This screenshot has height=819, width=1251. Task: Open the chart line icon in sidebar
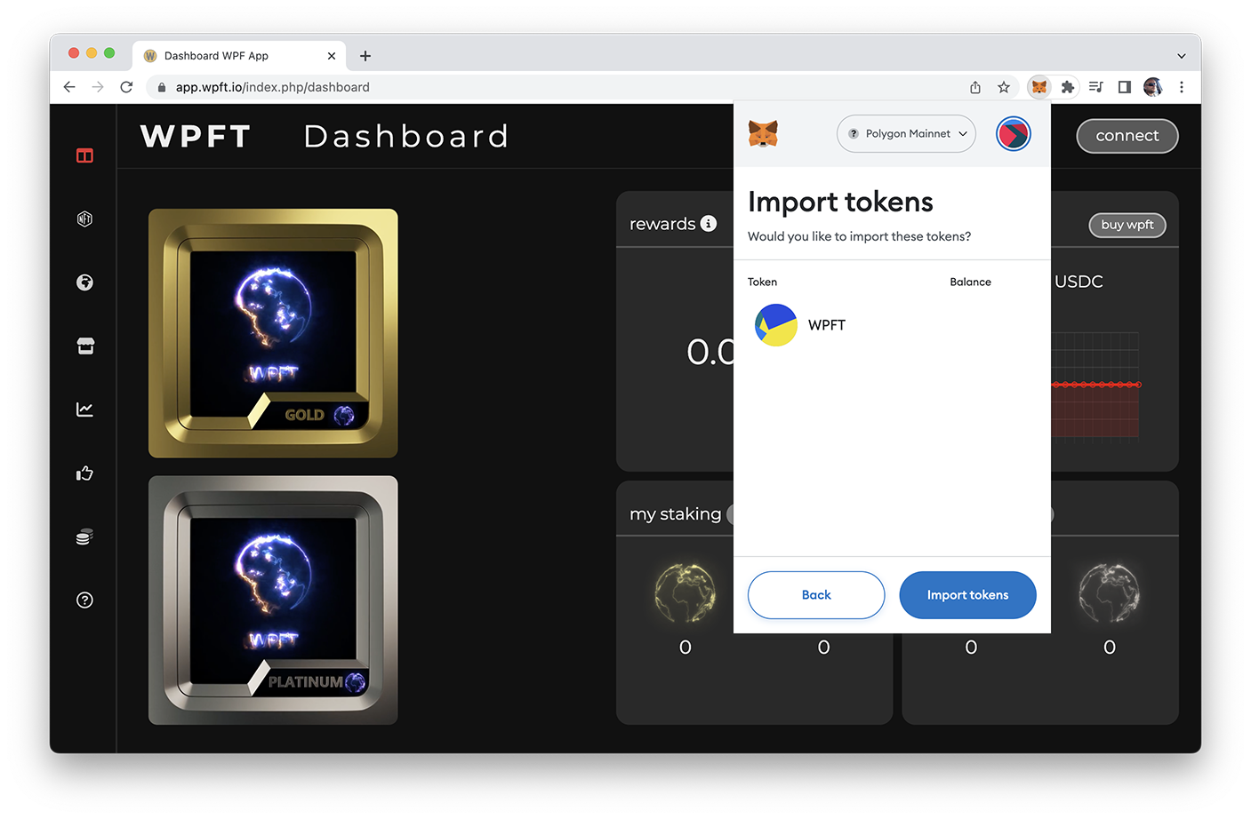pyautogui.click(x=84, y=409)
